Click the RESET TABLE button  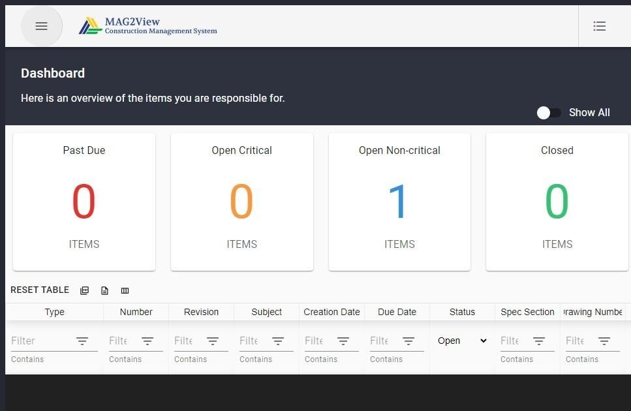[40, 290]
